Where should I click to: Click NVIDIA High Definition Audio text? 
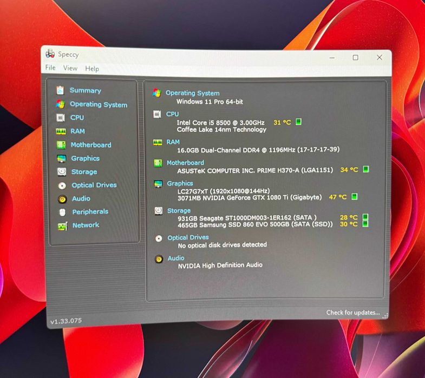tap(220, 266)
